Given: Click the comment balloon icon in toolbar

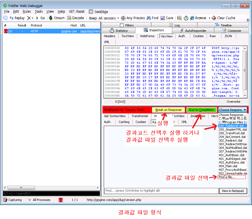Looking at the screenshot, I should click(x=5, y=18).
